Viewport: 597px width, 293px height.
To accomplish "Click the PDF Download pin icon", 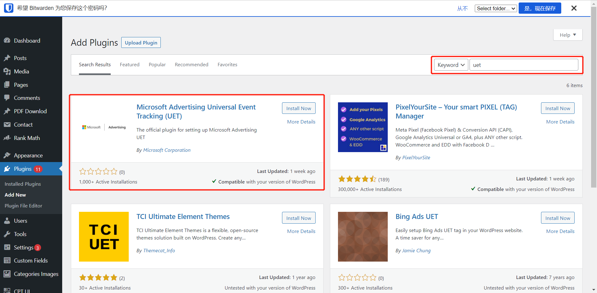I will coord(7,111).
